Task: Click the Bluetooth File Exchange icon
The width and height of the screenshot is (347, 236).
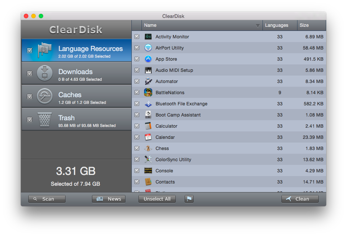Action: 148,103
